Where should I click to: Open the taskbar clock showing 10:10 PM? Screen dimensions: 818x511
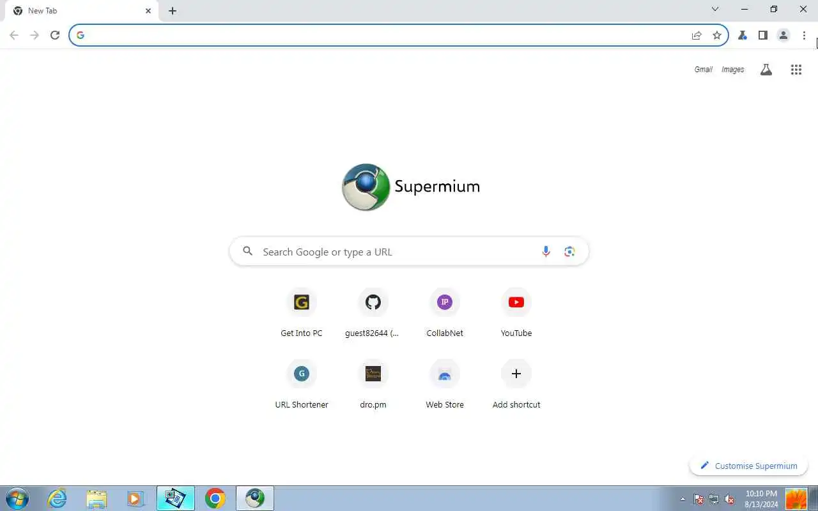click(761, 498)
